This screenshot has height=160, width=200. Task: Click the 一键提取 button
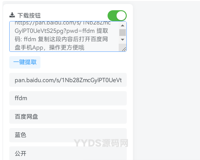click(25, 62)
